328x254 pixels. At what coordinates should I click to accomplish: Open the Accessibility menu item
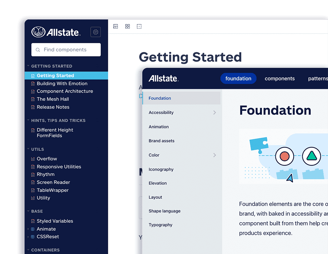(161, 113)
